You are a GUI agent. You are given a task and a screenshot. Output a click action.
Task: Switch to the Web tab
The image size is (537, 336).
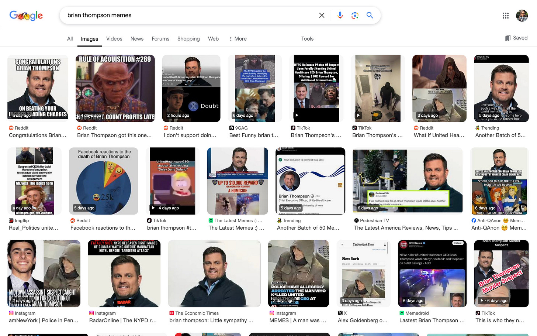(x=213, y=39)
